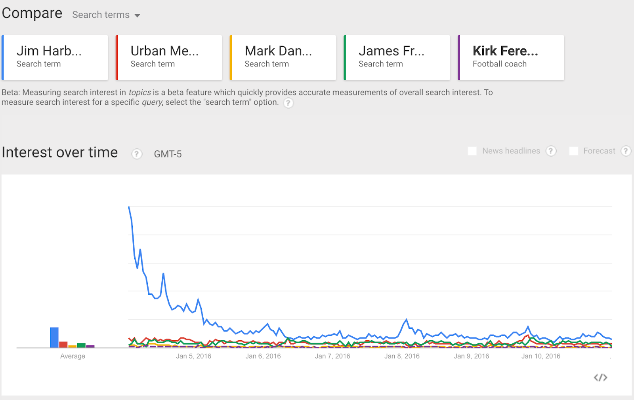Select the Mark Dan... search term card
634x400 pixels.
coord(283,58)
